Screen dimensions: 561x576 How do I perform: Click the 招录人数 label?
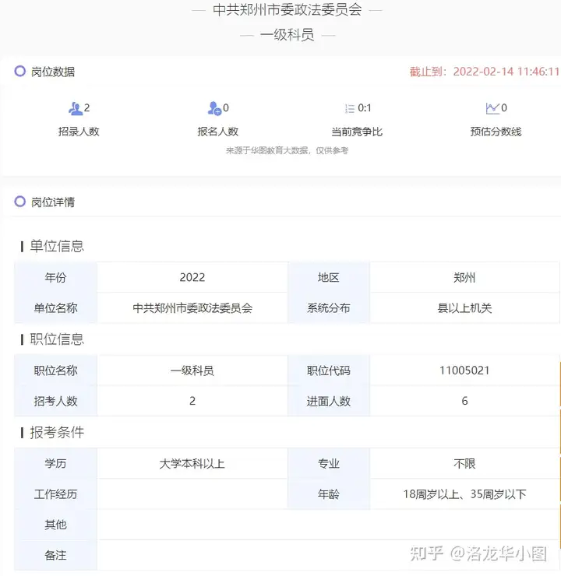[x=79, y=131]
